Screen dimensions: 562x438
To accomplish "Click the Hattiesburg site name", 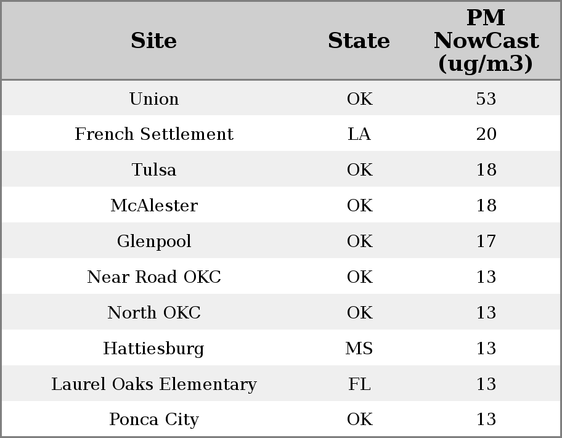I will 154,349.
